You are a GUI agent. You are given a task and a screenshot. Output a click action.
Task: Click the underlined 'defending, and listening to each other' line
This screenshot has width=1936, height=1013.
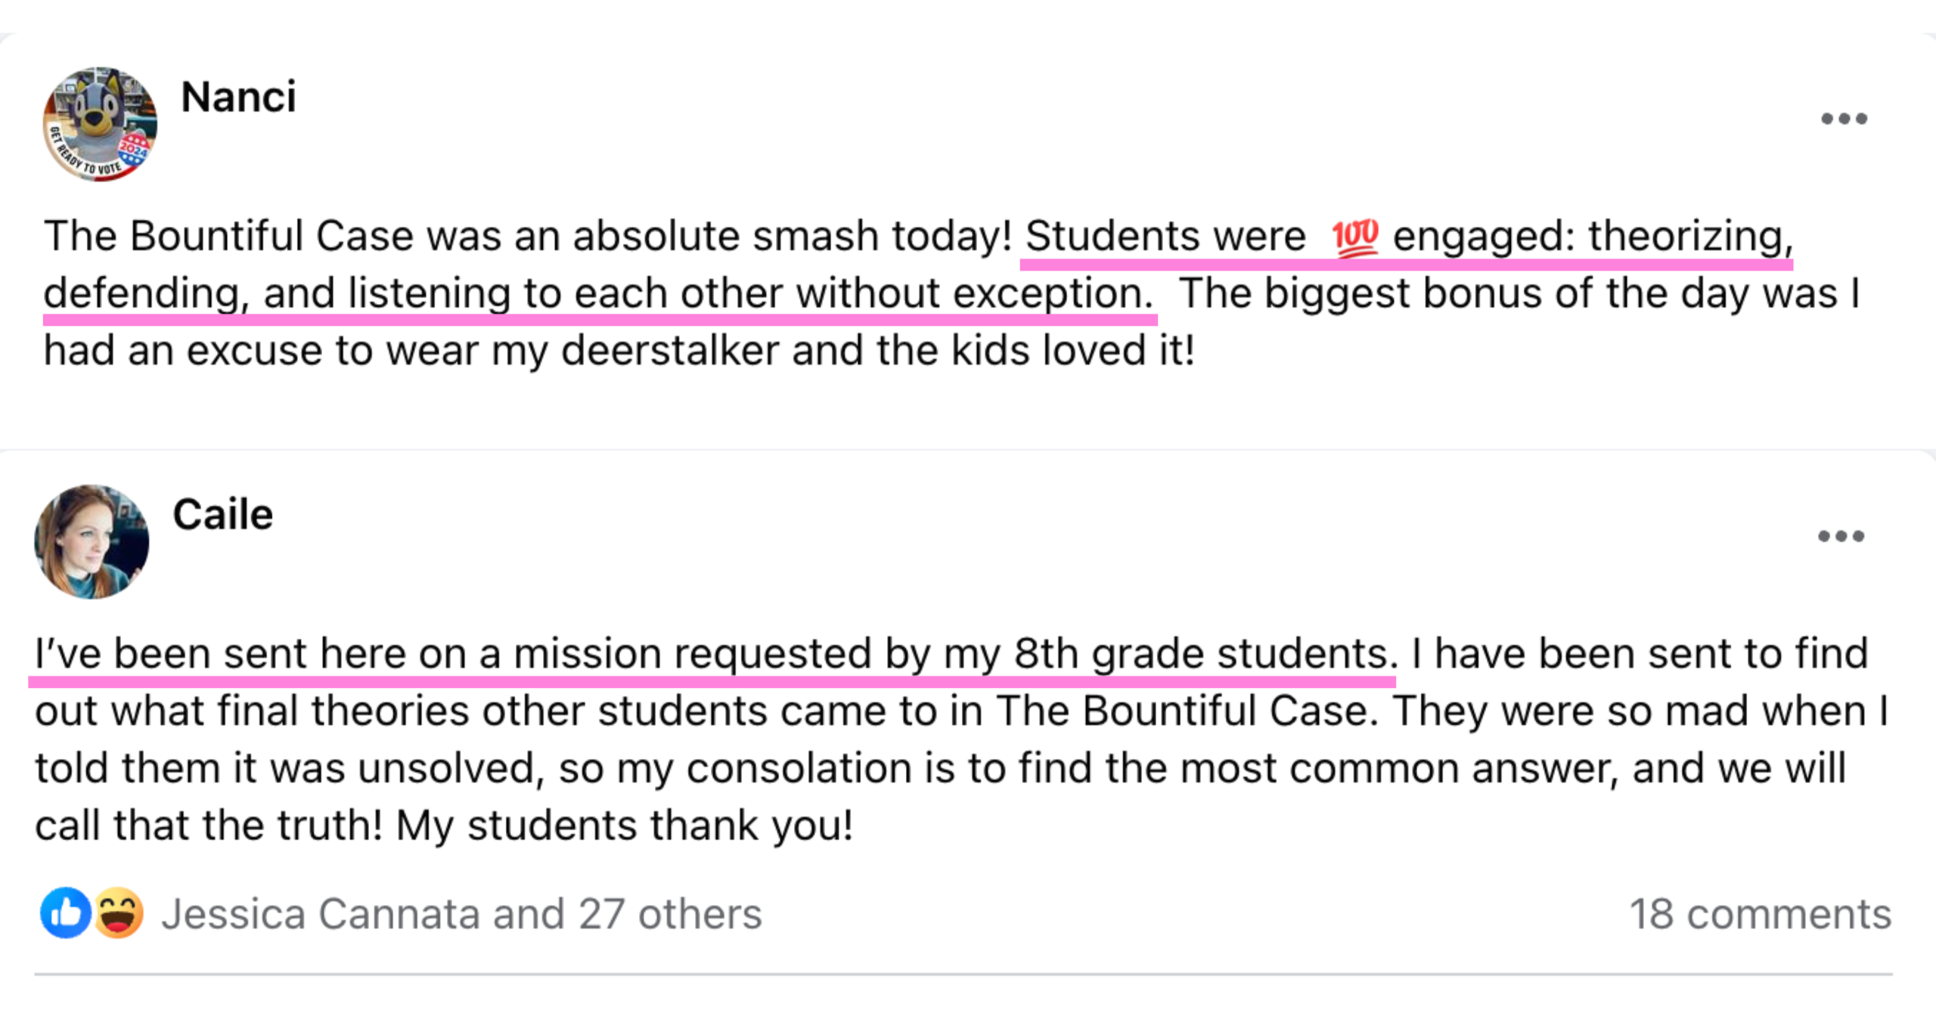pyautogui.click(x=597, y=293)
